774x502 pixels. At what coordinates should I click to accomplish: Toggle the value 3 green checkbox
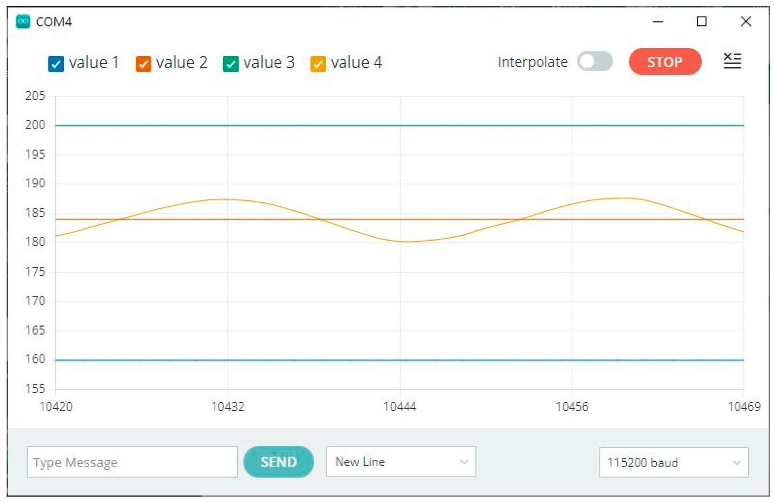pyautogui.click(x=231, y=64)
